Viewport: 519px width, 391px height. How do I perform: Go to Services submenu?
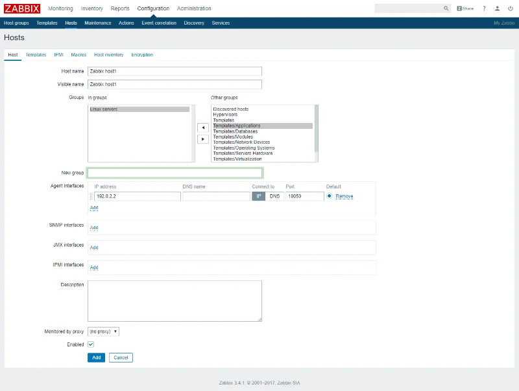tap(221, 23)
